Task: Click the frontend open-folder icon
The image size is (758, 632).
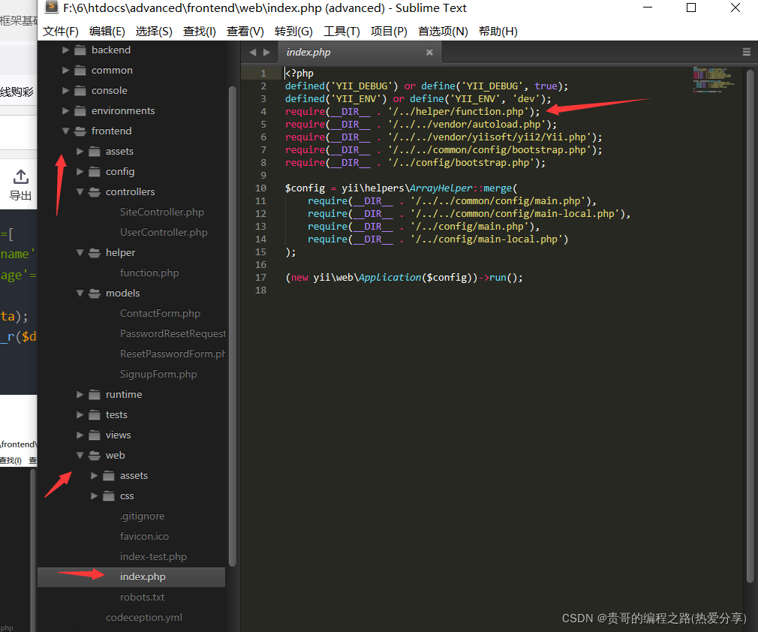Action: click(x=80, y=131)
